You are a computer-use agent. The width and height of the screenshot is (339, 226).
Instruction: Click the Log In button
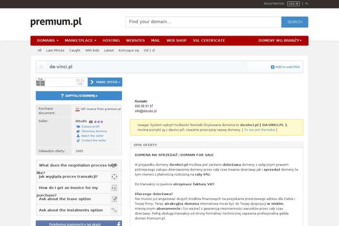293,4
